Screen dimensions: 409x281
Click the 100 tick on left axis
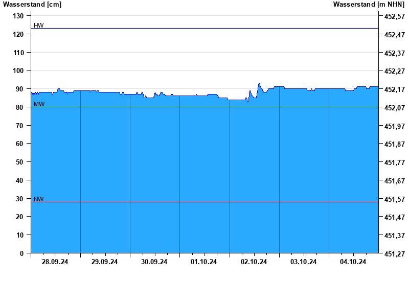(x=18, y=71)
